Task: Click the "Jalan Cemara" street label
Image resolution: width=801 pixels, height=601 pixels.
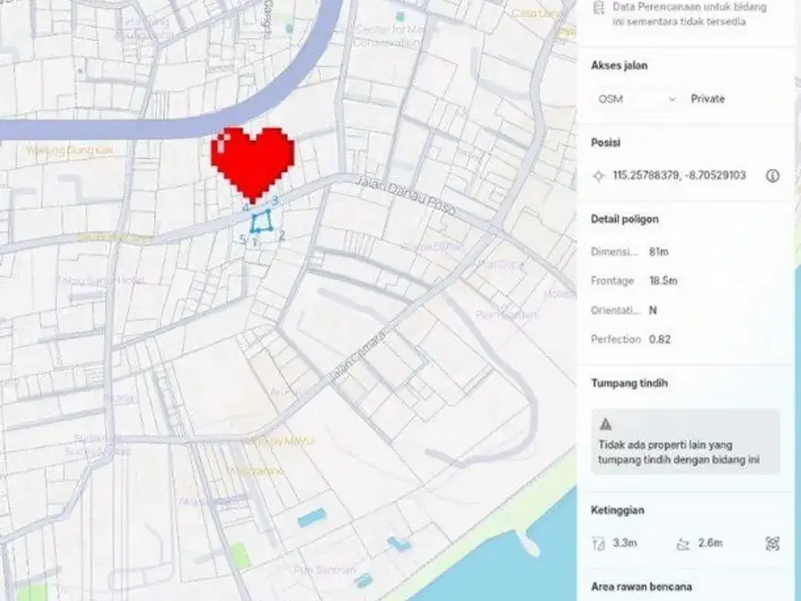Action: click(357, 355)
